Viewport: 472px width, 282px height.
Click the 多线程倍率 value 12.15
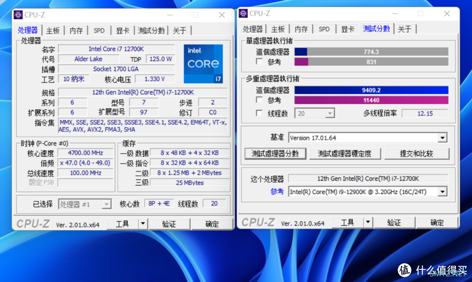coord(425,113)
